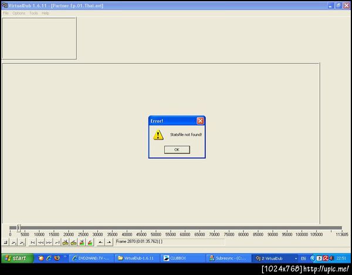The image size is (352, 275).
Task: Expand the quick launch overflow chevron
Action: pos(65,256)
